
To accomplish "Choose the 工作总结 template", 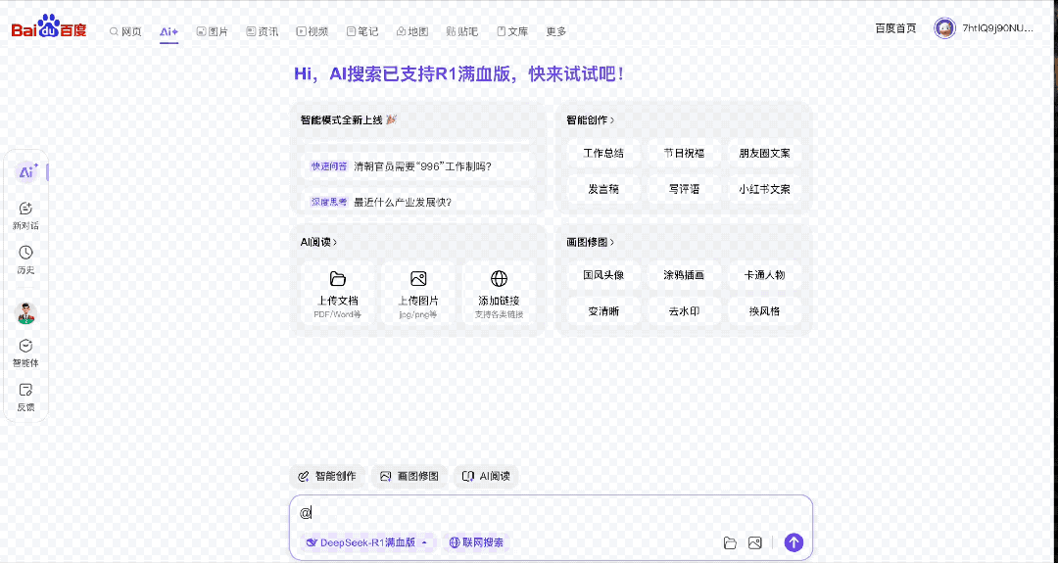I will 603,153.
